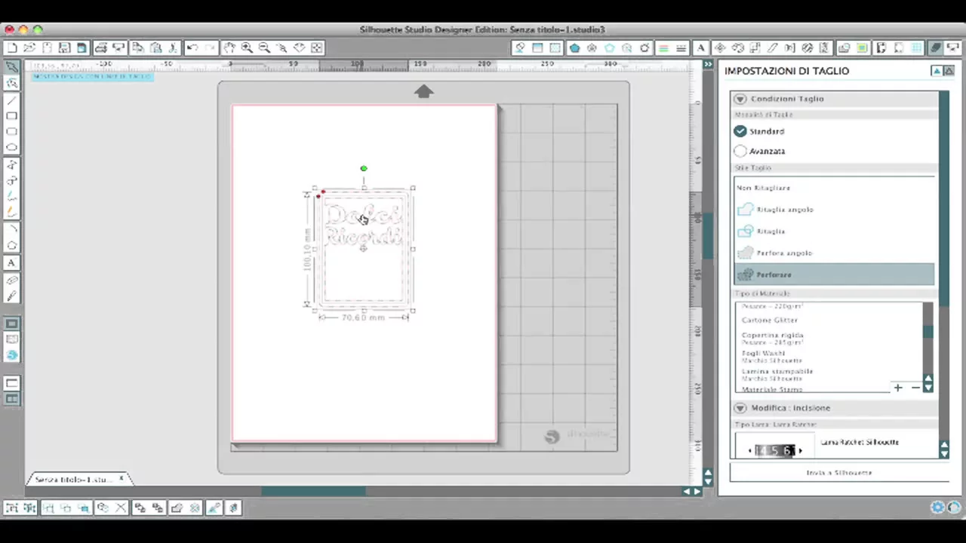Click the cut panel scroll-down double arrow
Viewport: 966px width, 543px height.
[x=944, y=453]
